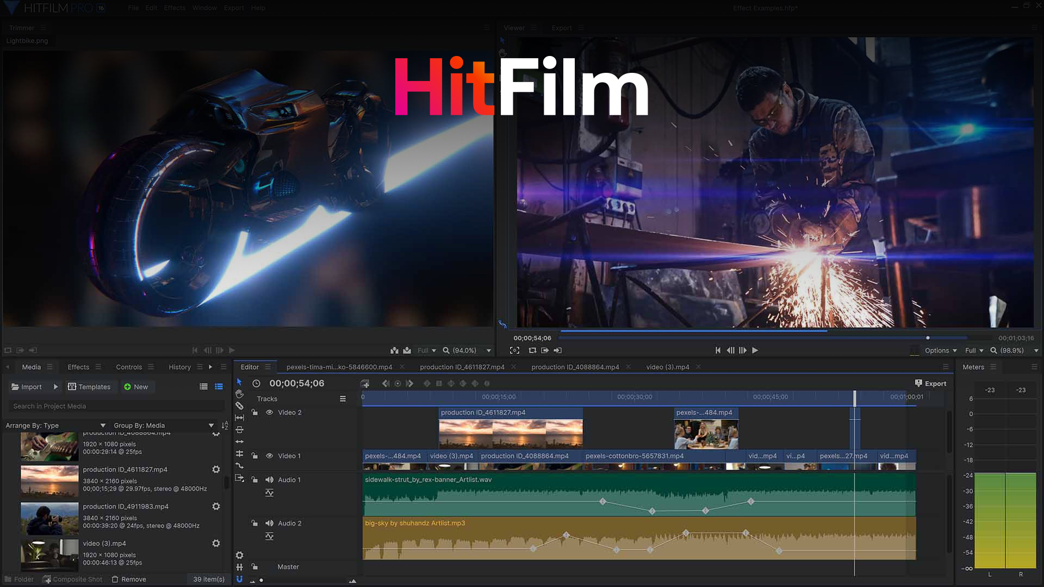The image size is (1044, 587).
Task: Open settings gear for video (3).mp4
Action: coord(216,543)
